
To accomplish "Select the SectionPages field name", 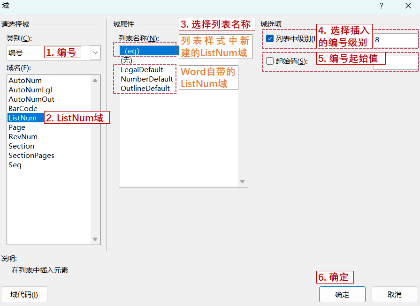I will (31, 155).
